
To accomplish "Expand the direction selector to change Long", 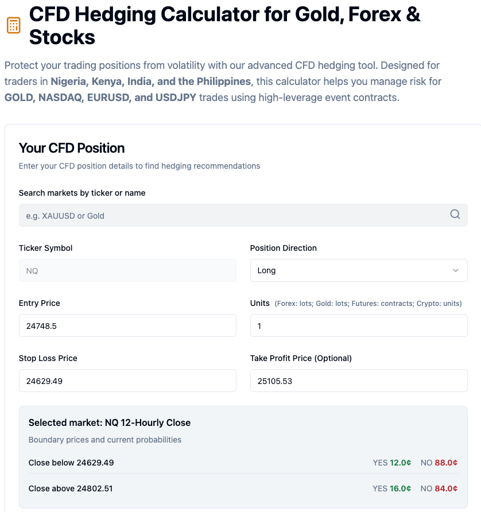I will tap(359, 270).
